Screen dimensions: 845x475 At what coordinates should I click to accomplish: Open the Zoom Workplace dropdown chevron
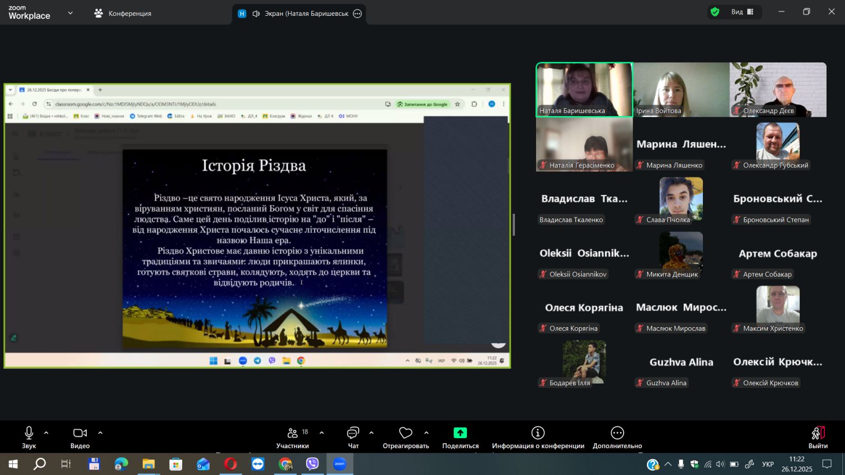(70, 13)
